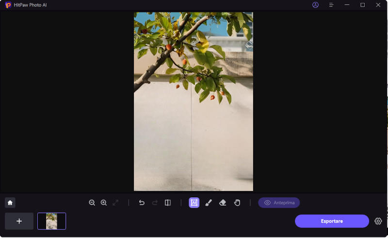Zoom out of the photo
This screenshot has width=388, height=238.
[92, 203]
